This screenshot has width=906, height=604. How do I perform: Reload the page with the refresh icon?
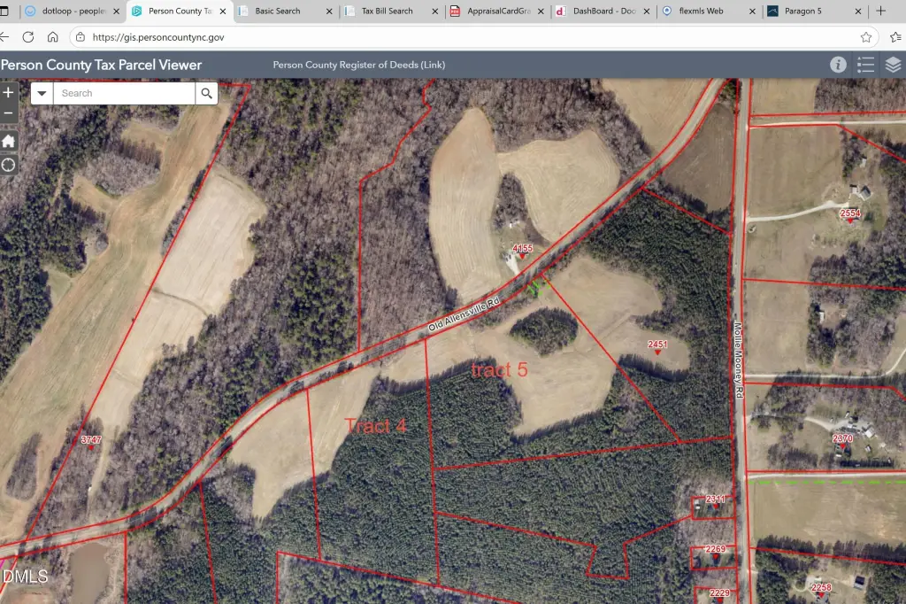tap(28, 37)
